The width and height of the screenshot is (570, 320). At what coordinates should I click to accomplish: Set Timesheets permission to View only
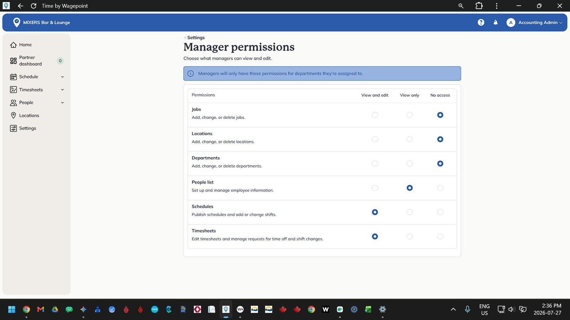(x=410, y=236)
